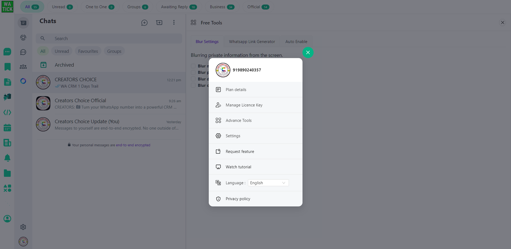Open Manage Licence Key menu item
Viewport: 511px width, 249px height.
[256, 105]
